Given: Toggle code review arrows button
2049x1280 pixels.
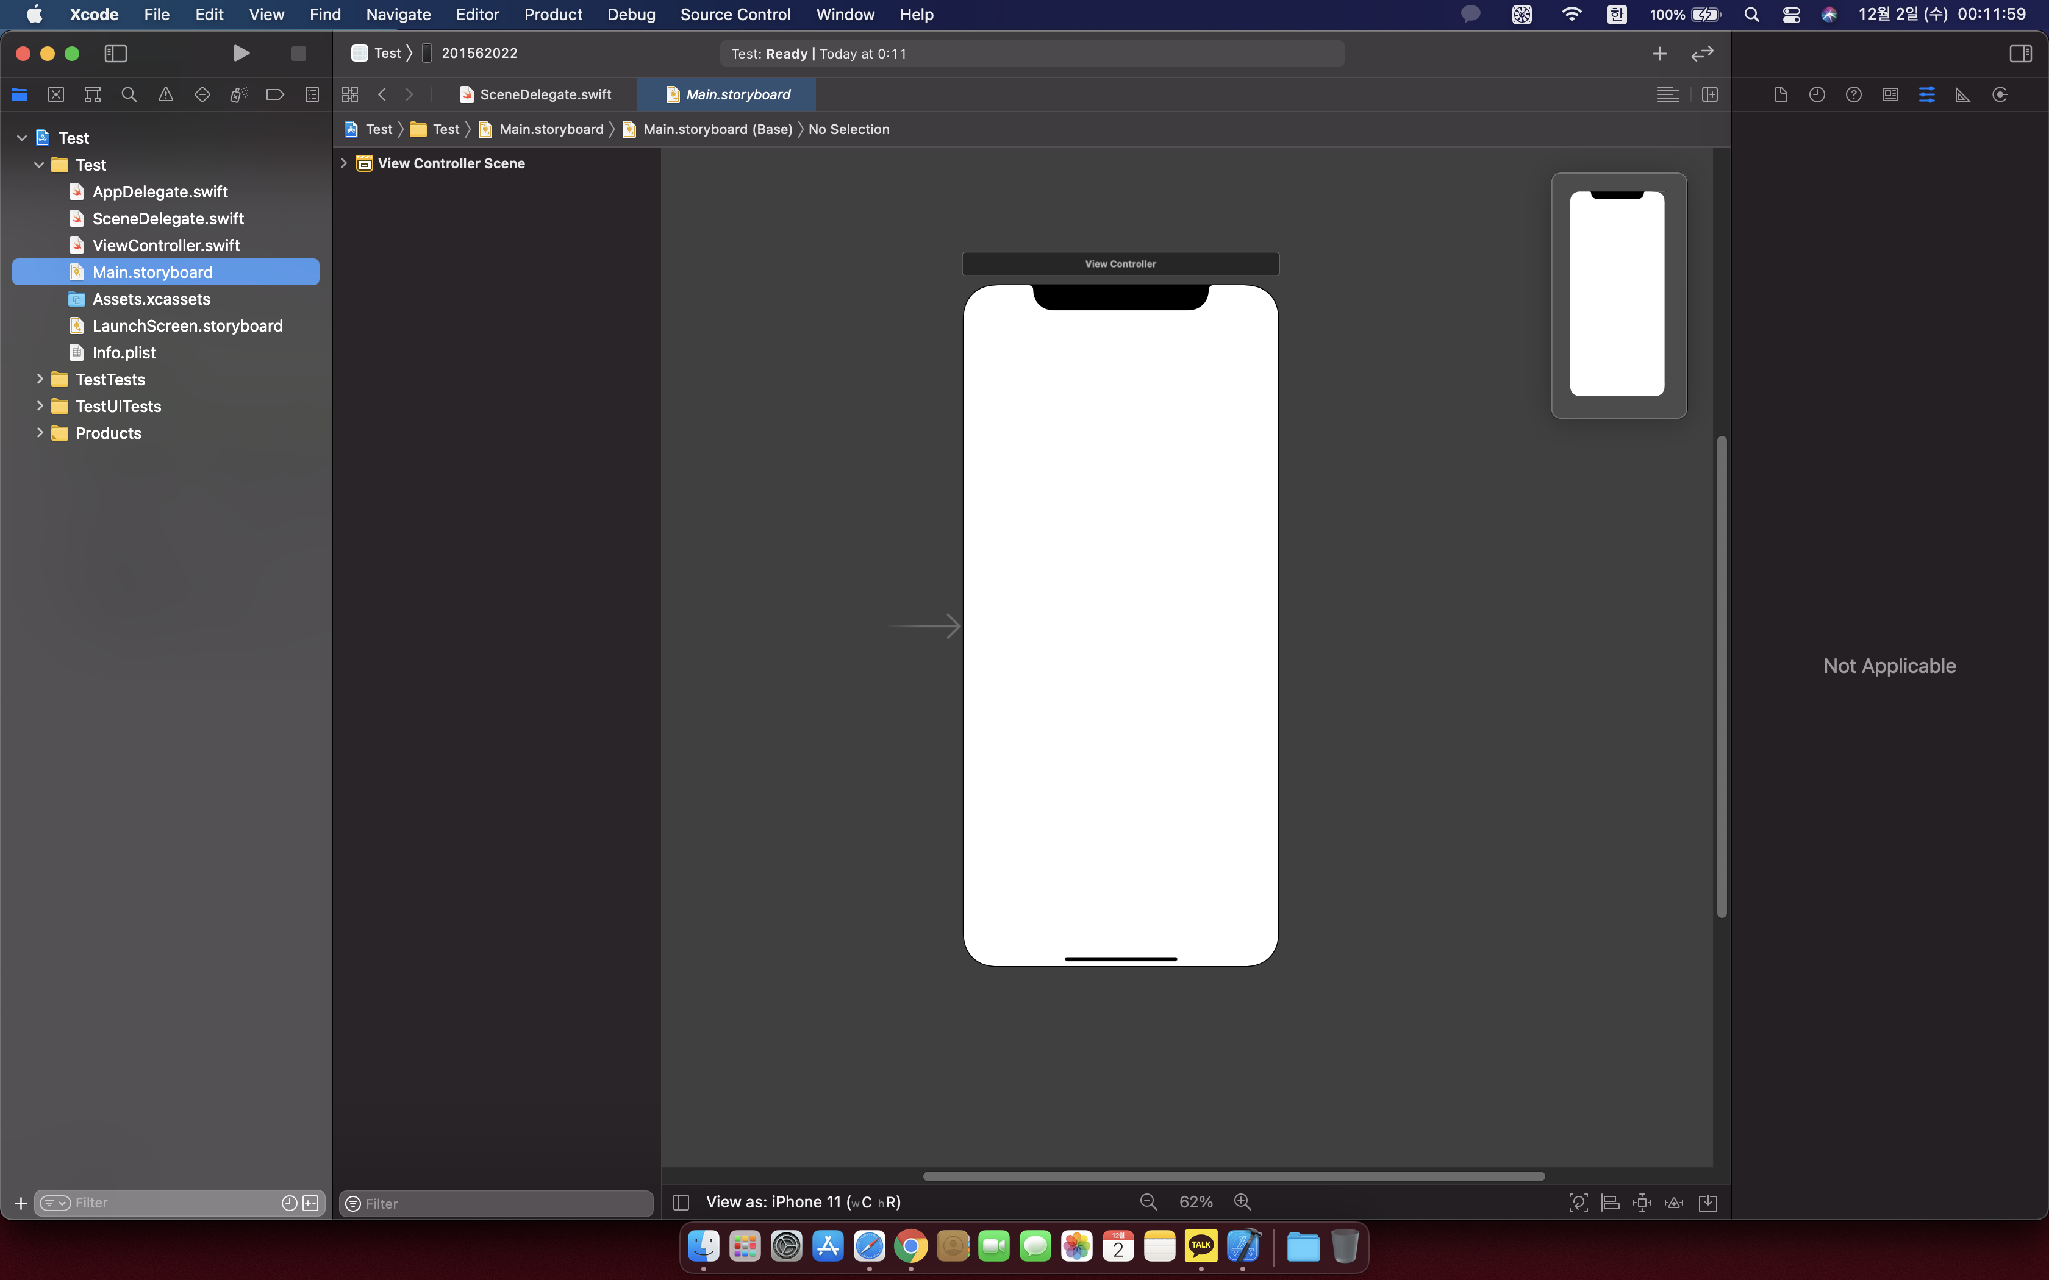Looking at the screenshot, I should click(1702, 54).
